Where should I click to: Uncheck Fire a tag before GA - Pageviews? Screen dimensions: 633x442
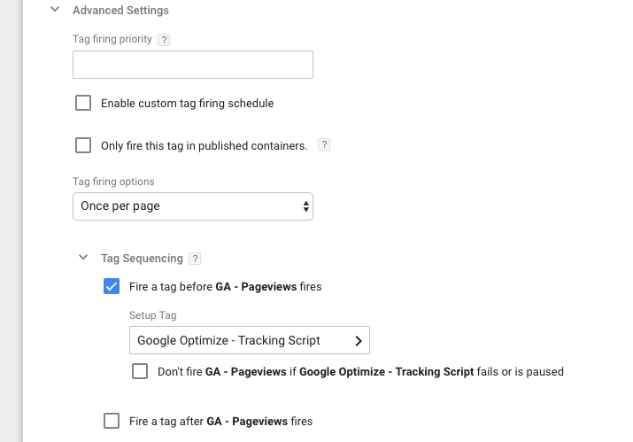[x=112, y=286]
